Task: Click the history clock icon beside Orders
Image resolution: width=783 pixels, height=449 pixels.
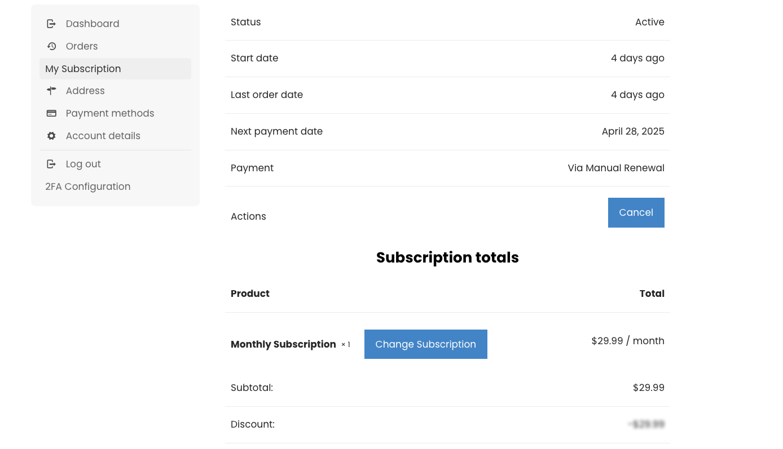Action: (x=51, y=46)
